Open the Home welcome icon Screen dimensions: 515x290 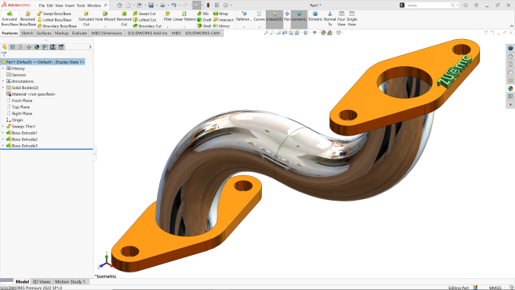click(x=119, y=6)
